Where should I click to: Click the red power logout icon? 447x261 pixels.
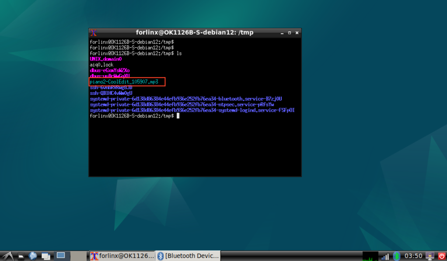pos(442,256)
